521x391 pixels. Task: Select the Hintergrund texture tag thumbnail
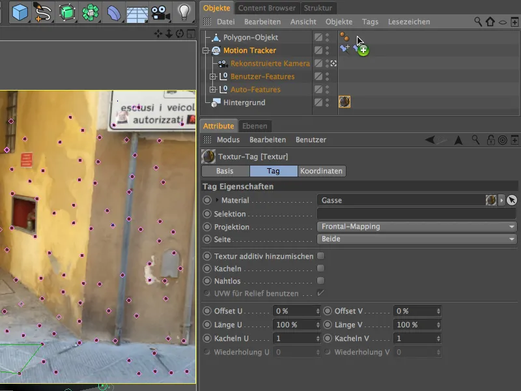coord(345,102)
